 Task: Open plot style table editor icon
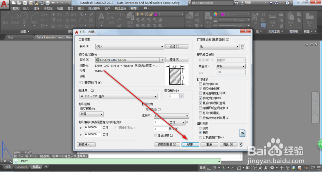[242, 47]
